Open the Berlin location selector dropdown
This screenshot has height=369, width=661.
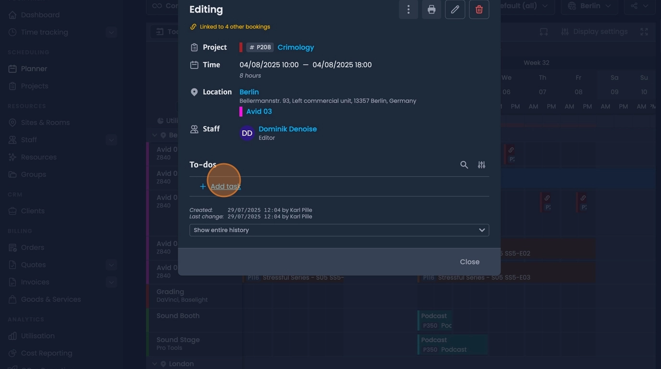pos(589,6)
